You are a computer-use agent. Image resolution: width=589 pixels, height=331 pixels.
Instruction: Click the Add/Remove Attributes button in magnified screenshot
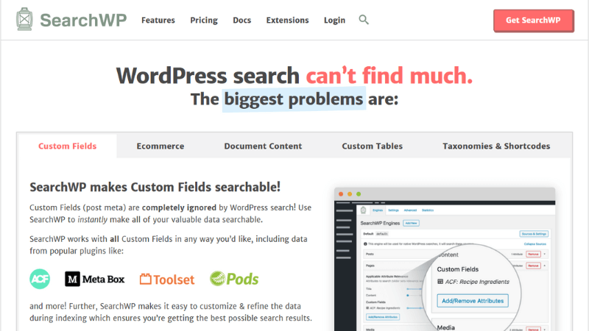(x=473, y=301)
